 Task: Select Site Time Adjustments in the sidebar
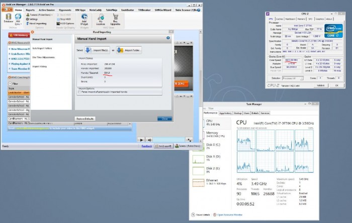click(x=43, y=57)
